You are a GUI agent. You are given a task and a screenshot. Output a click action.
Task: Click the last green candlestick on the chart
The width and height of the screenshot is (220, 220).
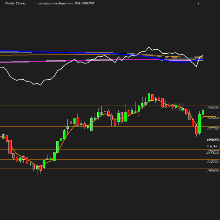coord(203,112)
